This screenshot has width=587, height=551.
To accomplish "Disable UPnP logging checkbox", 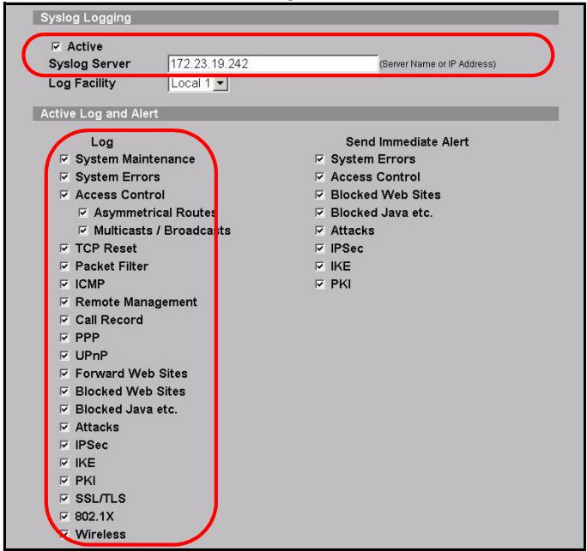I will pos(64,356).
